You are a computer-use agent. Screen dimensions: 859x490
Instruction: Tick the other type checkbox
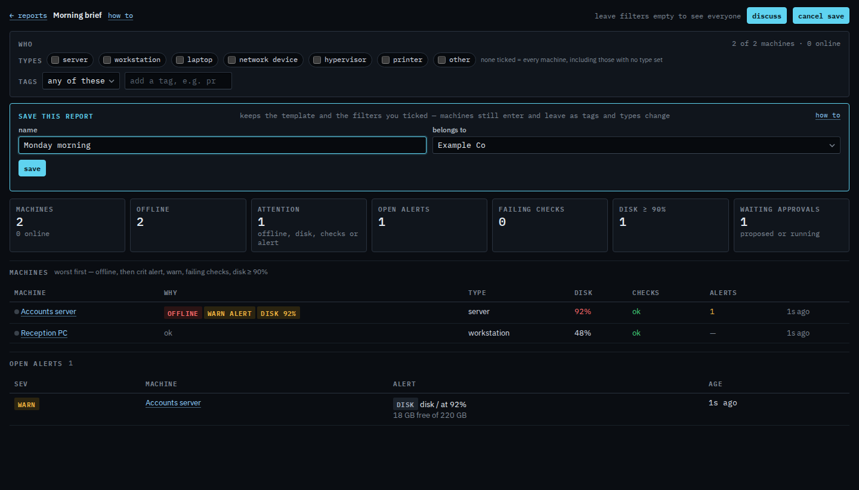tap(441, 60)
